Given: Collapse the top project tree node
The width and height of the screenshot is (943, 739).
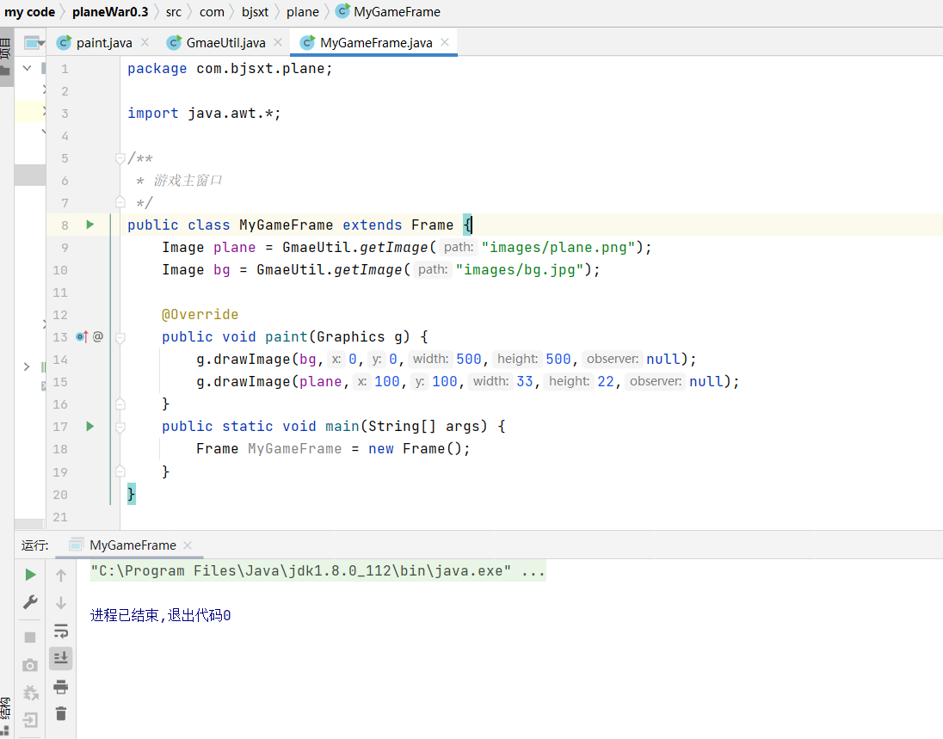Looking at the screenshot, I should tap(27, 68).
